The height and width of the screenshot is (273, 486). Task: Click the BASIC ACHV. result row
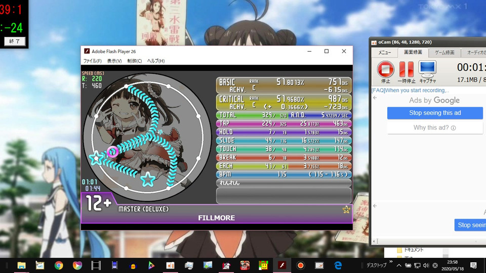pyautogui.click(x=283, y=85)
